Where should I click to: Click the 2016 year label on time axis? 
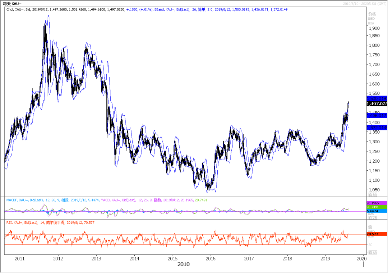(211, 259)
